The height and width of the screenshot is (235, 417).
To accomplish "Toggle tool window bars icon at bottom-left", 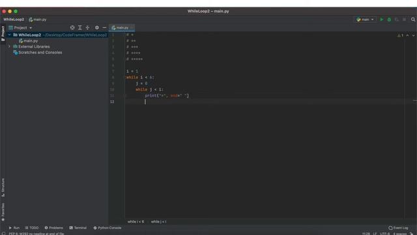I will coord(3,234).
